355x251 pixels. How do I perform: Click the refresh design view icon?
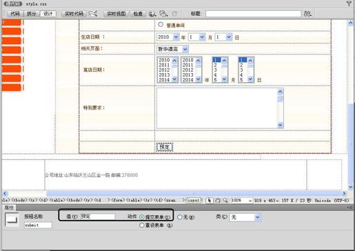[174, 14]
